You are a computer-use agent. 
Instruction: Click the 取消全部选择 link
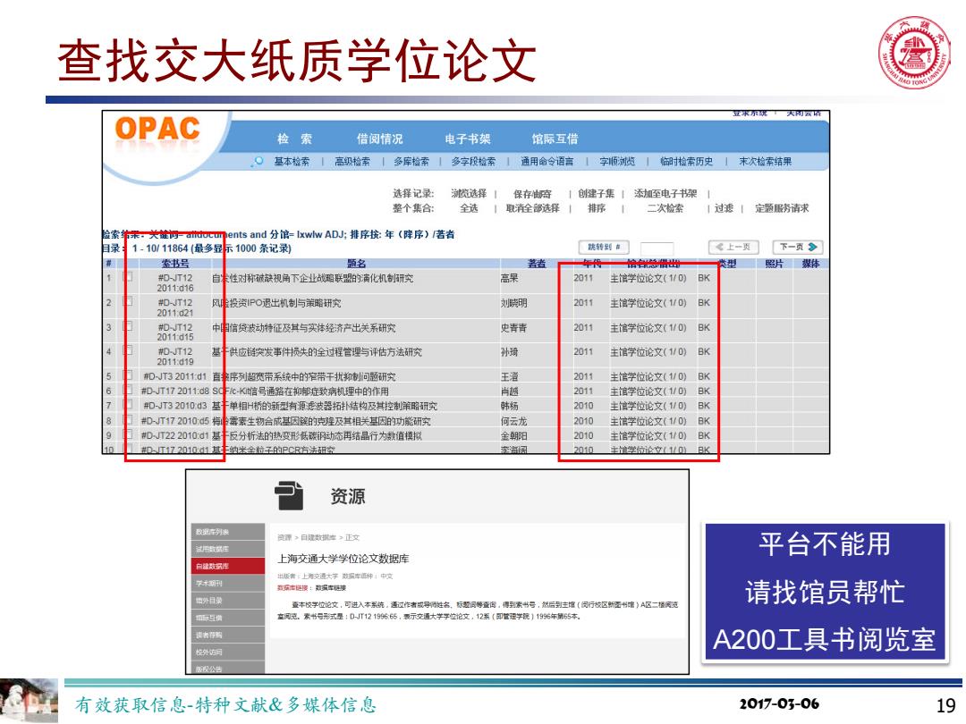click(x=533, y=208)
